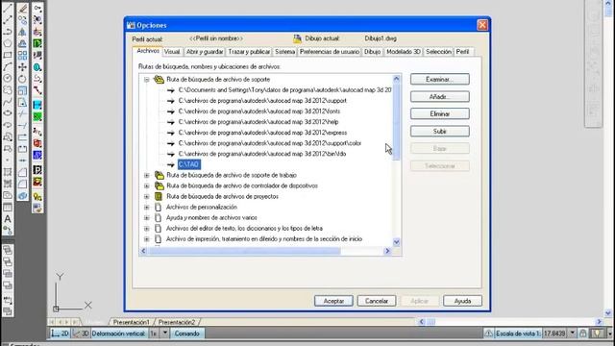Select the Scale tool
Image resolution: width=615 pixels, height=346 pixels.
click(x=22, y=90)
